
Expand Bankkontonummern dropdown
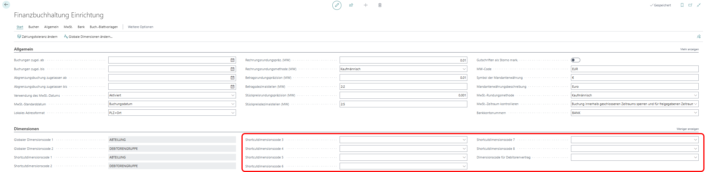click(x=695, y=113)
